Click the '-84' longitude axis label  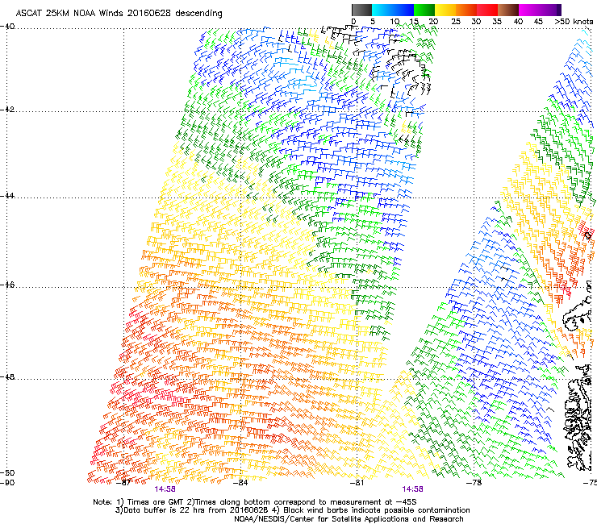tap(240, 483)
